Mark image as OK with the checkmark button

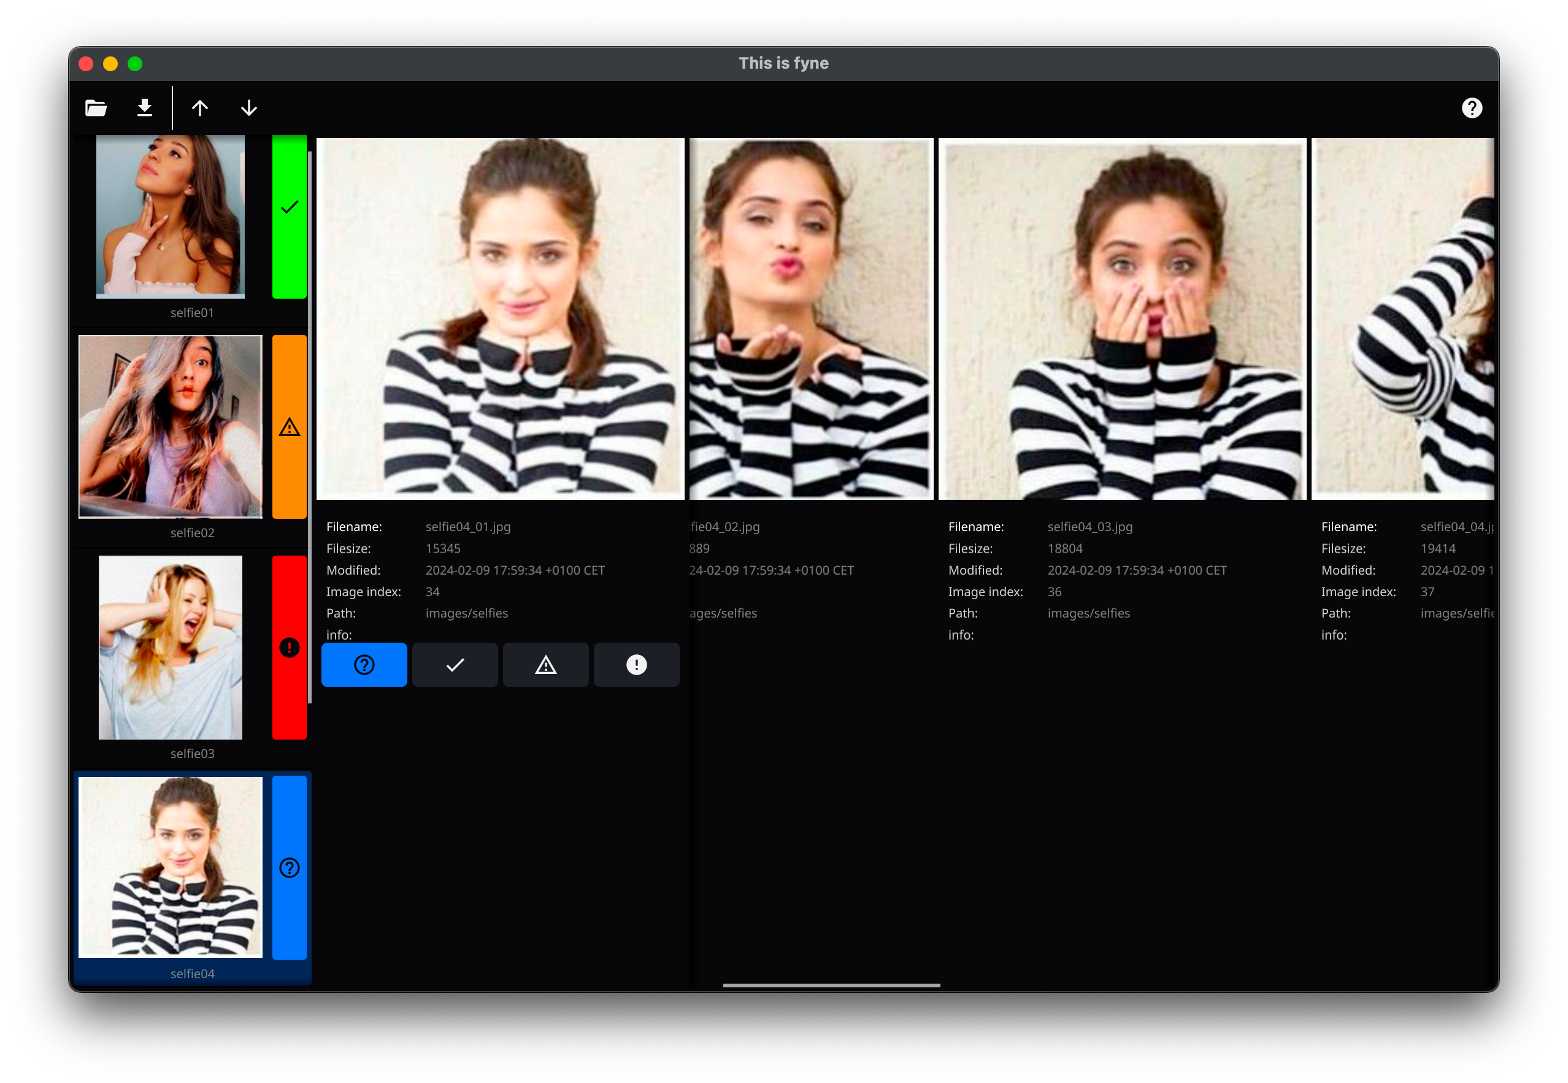[455, 665]
